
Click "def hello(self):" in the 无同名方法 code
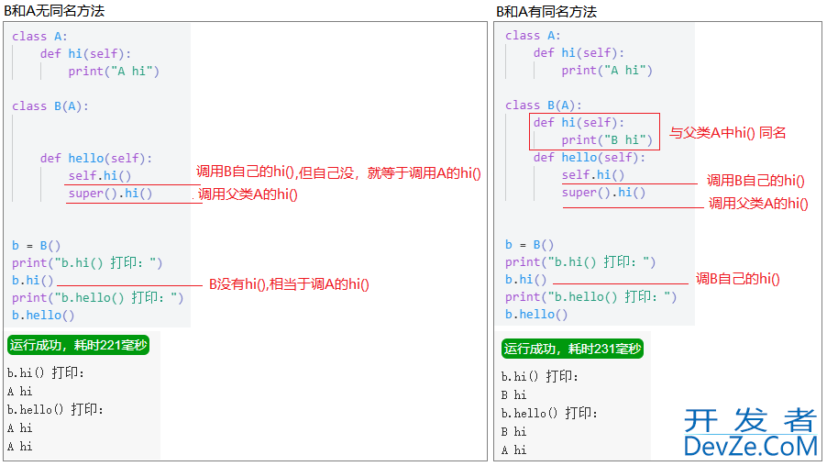96,159
